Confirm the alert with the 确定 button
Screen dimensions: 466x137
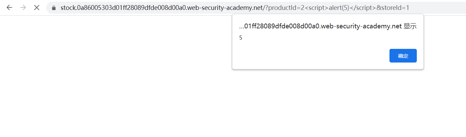pyautogui.click(x=403, y=56)
